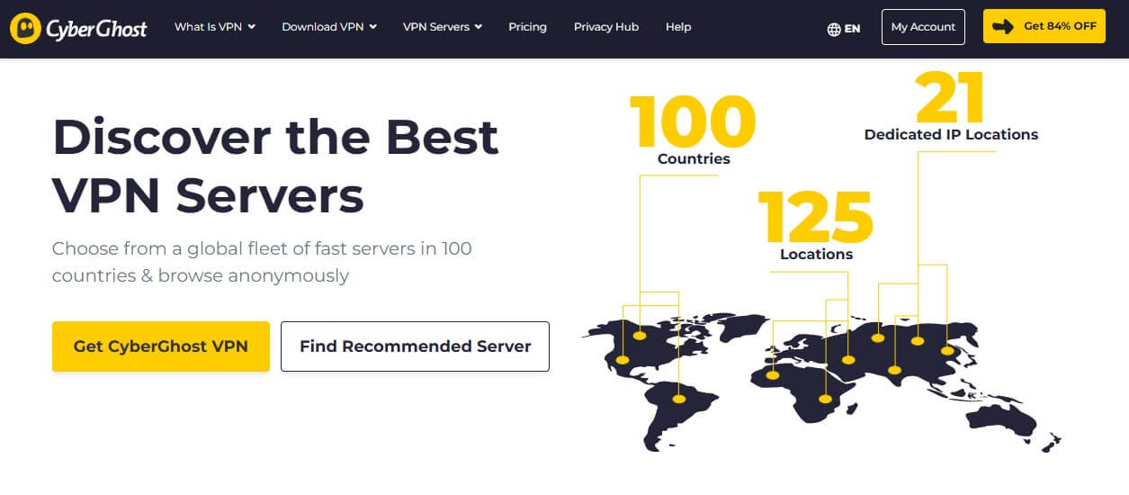Click the southern Africa map marker
This screenshot has width=1129, height=495.
825,399
